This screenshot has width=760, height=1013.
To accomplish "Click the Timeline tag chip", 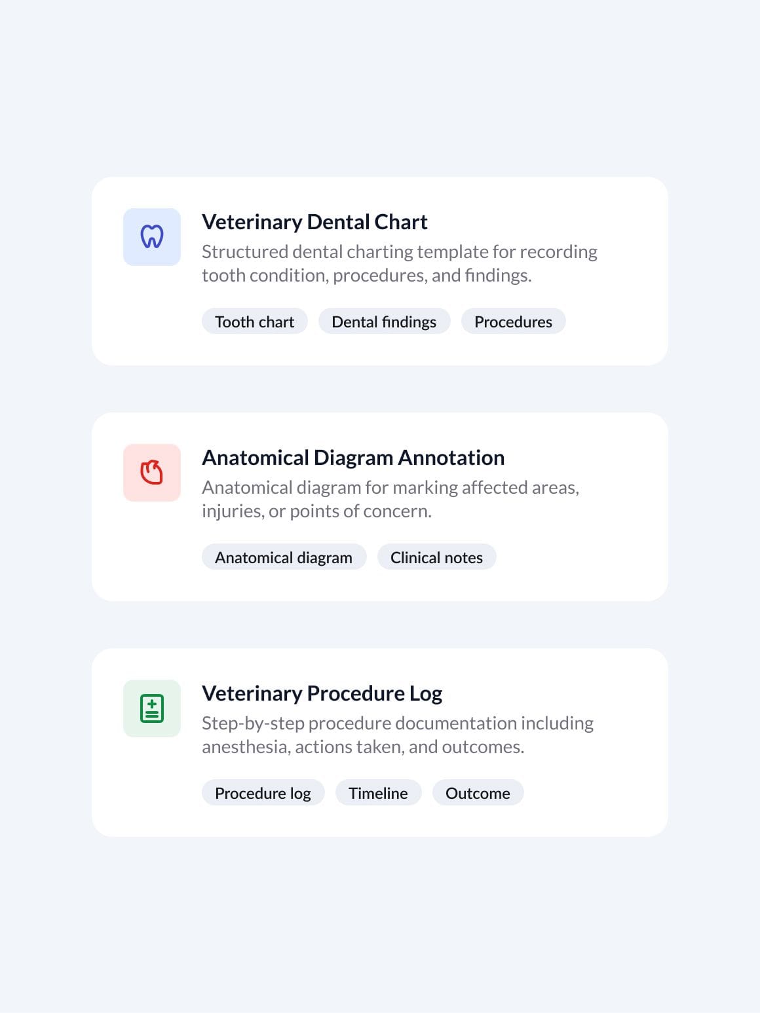I will point(378,793).
